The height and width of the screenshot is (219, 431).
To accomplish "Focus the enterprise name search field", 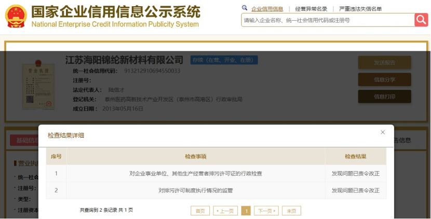I will coord(328,20).
